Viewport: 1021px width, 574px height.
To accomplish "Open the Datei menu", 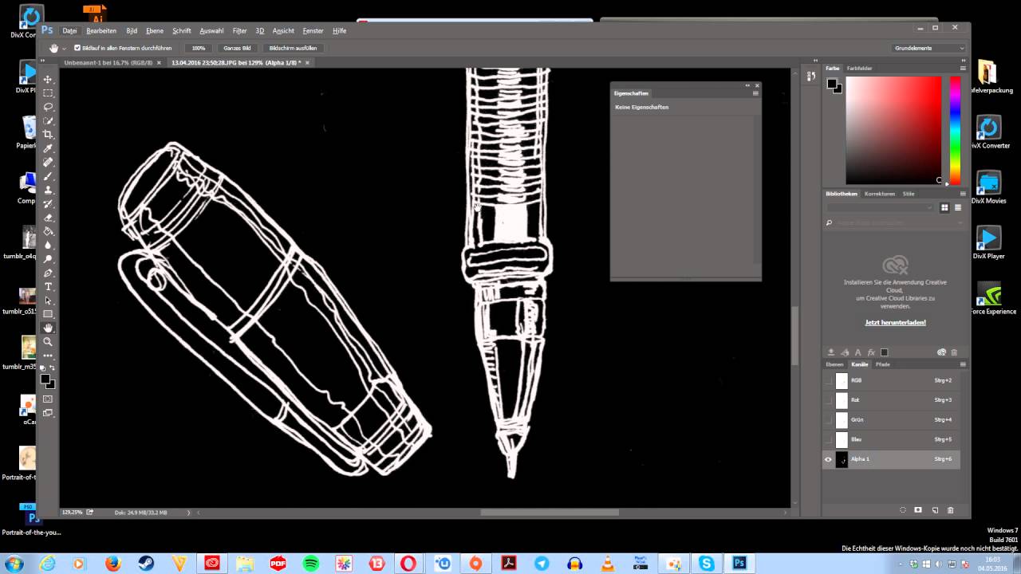I will (x=70, y=31).
